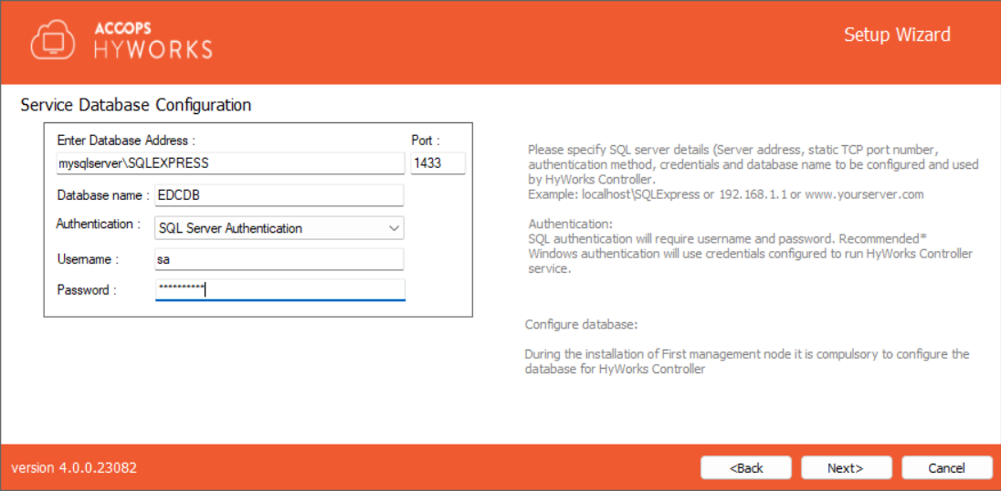Click the Authentication label beside the dropdown
Screen dimensions: 1001x491
pyautogui.click(x=98, y=224)
